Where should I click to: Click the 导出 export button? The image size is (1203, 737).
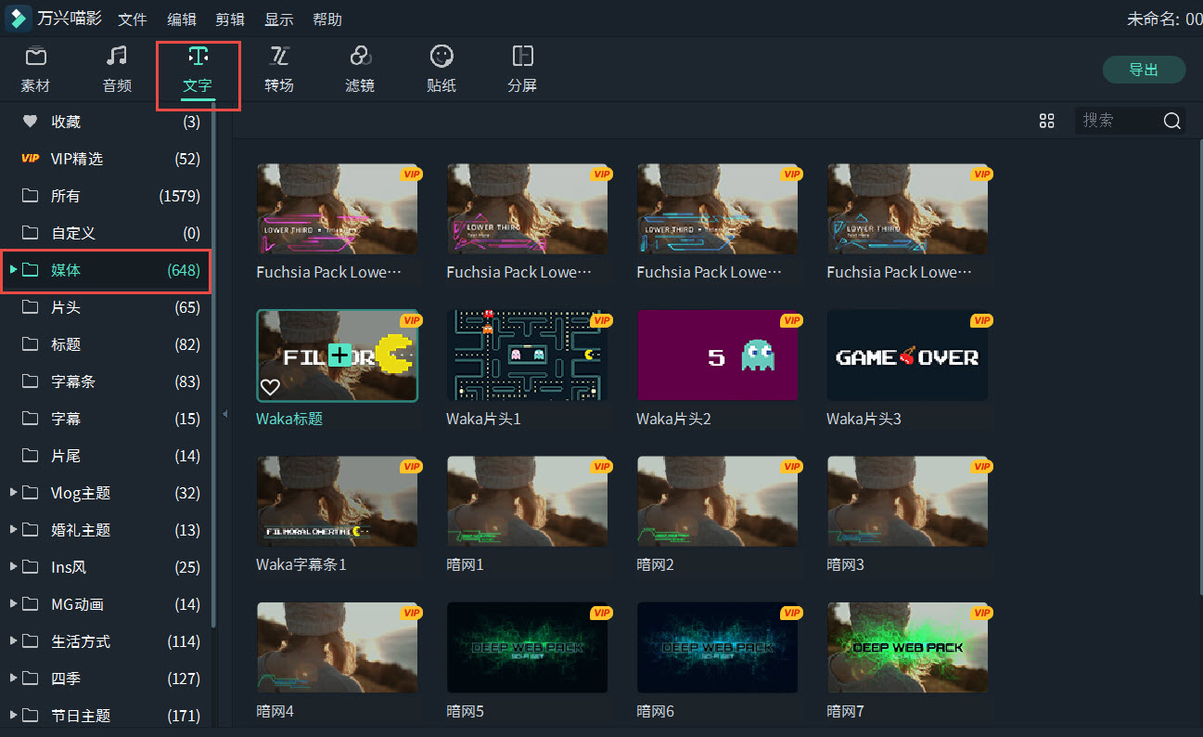[x=1144, y=70]
